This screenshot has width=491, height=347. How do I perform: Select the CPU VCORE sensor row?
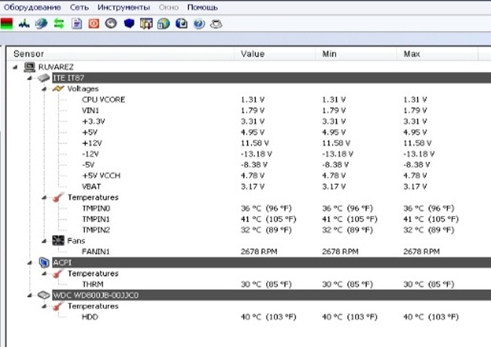click(x=103, y=100)
